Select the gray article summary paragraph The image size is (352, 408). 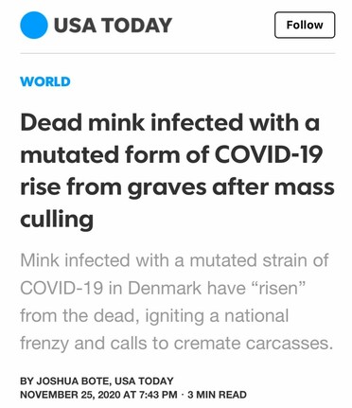[177, 302]
